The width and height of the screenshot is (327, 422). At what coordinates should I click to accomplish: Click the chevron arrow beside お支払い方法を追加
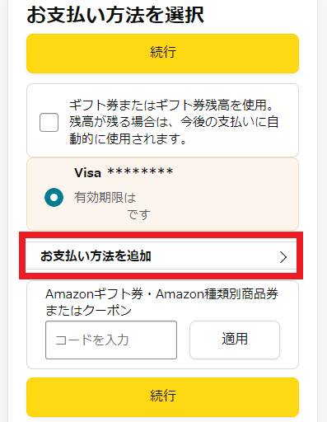pos(283,257)
